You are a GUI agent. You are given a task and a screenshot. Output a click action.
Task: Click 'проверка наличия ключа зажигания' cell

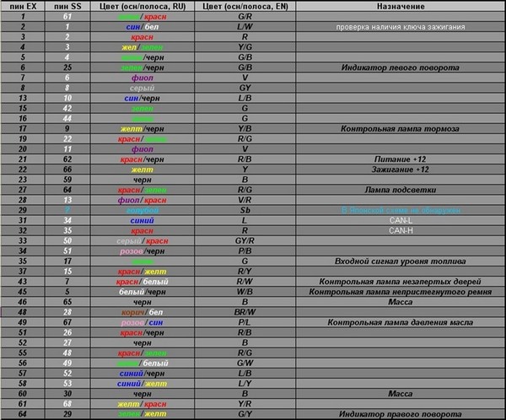coord(400,26)
